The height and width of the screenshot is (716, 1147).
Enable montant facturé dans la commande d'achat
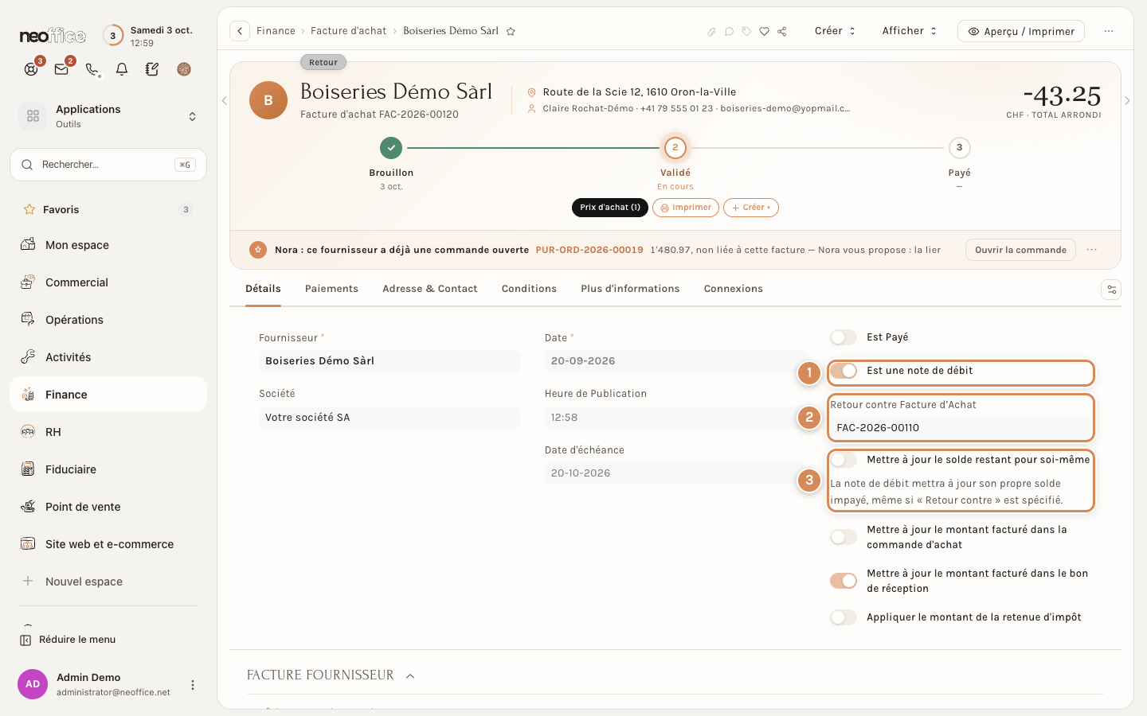pos(844,537)
